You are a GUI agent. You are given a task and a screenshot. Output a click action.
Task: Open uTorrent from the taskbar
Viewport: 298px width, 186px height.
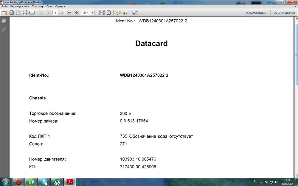[56, 182]
